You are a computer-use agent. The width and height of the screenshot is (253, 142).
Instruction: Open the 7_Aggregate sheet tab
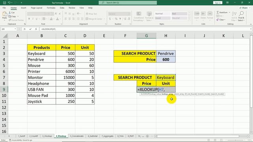coord(108,136)
